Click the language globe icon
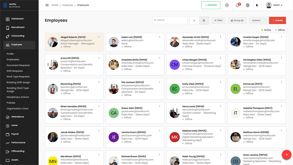This screenshot has width=293, height=165. click(248, 5)
